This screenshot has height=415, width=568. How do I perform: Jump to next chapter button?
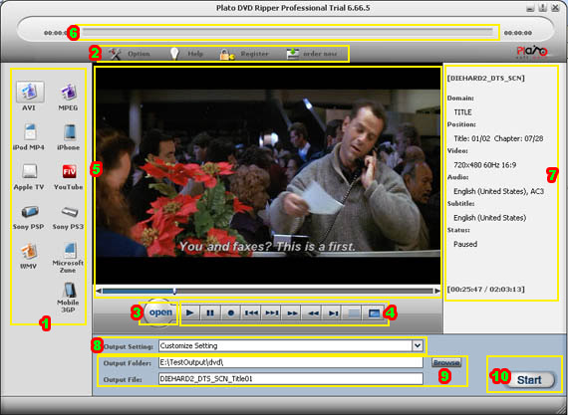pos(272,313)
